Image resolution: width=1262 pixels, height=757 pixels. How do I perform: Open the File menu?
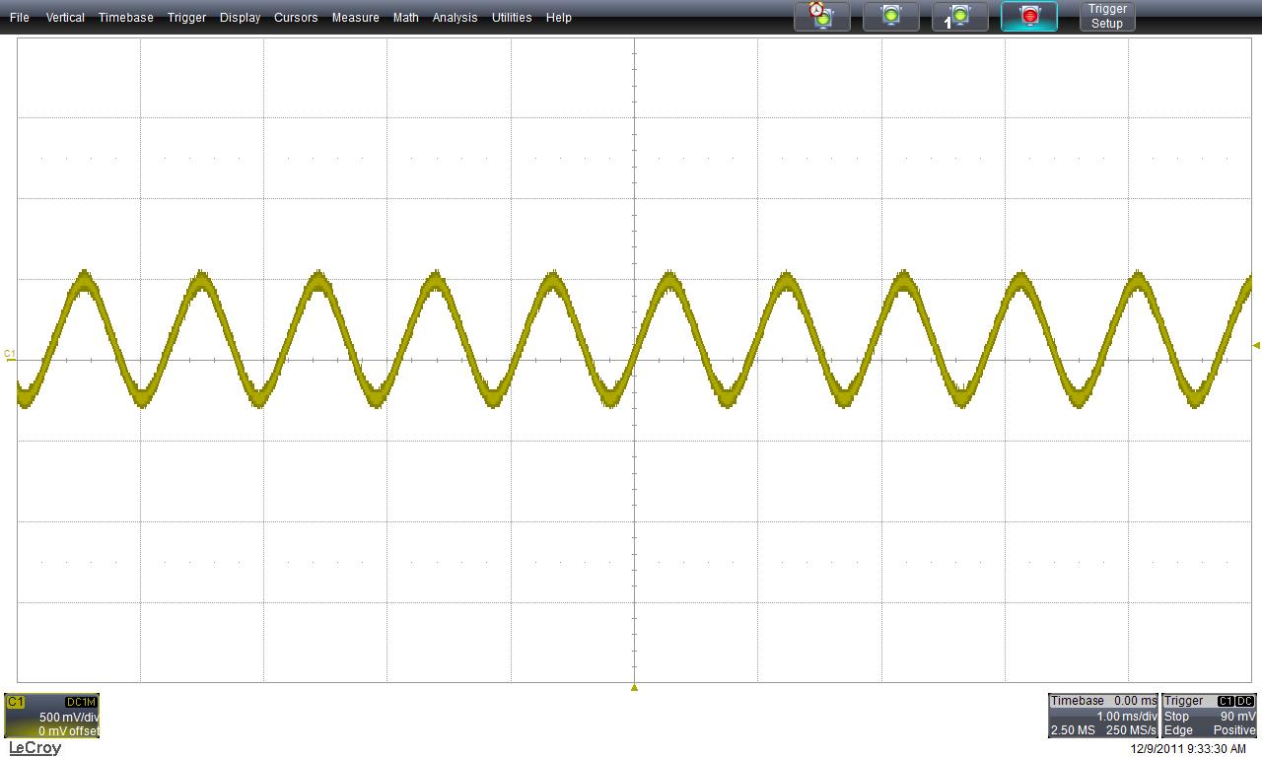pyautogui.click(x=19, y=18)
